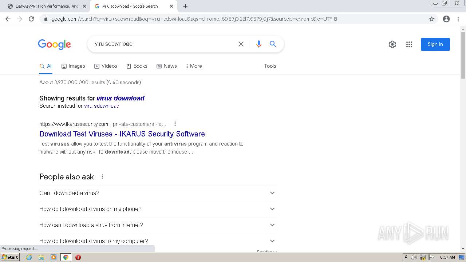466x262 pixels.
Task: Switch to News results
Action: (167, 66)
